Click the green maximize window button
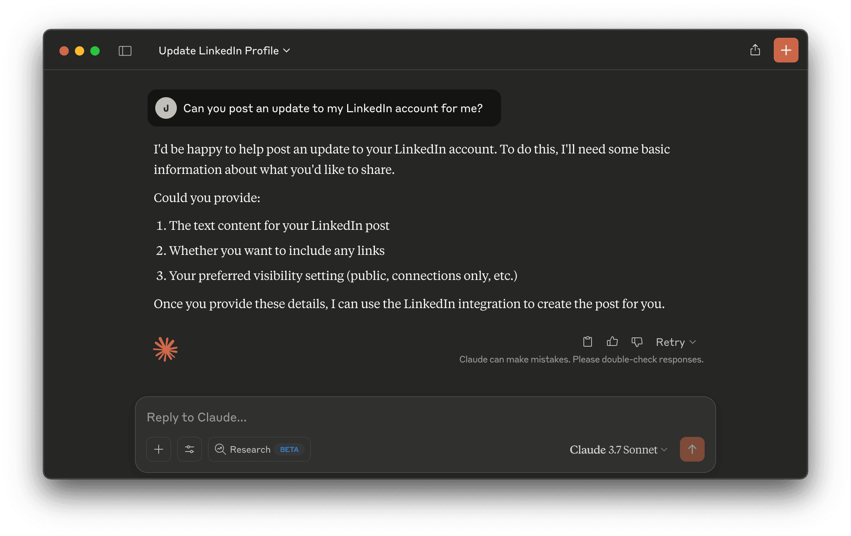The height and width of the screenshot is (536, 851). pyautogui.click(x=95, y=51)
